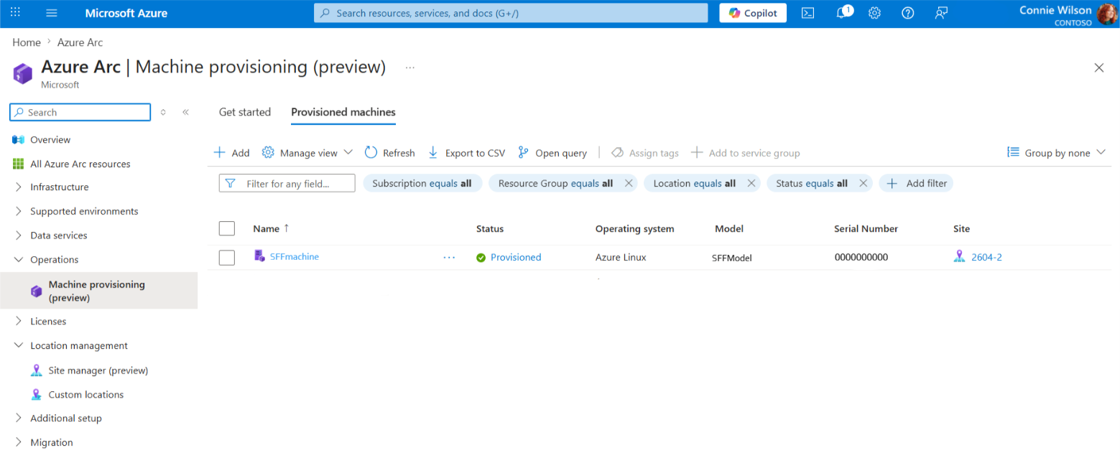Go to Home breadcrumb

(27, 42)
